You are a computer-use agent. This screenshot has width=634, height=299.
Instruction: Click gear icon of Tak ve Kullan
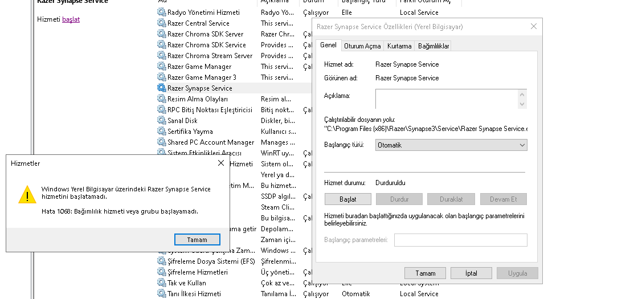[x=161, y=283]
